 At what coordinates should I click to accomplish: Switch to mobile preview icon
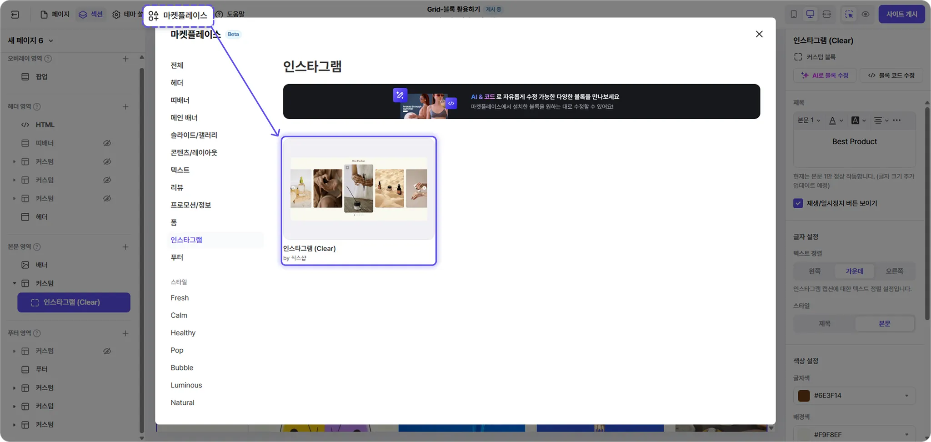(794, 15)
